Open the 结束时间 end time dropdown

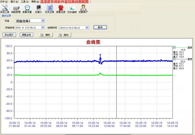point(87,27)
